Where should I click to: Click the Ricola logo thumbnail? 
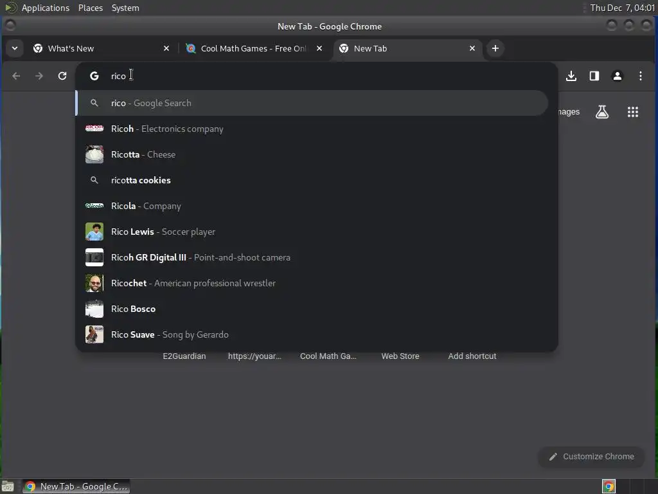[94, 206]
